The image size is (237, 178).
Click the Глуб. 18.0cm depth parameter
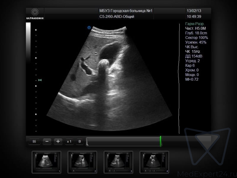[x=196, y=33]
